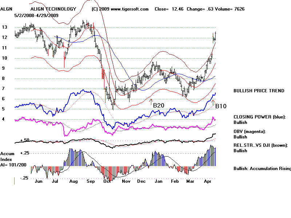Select the Jan month label
291x218 pixels.
coord(159,181)
